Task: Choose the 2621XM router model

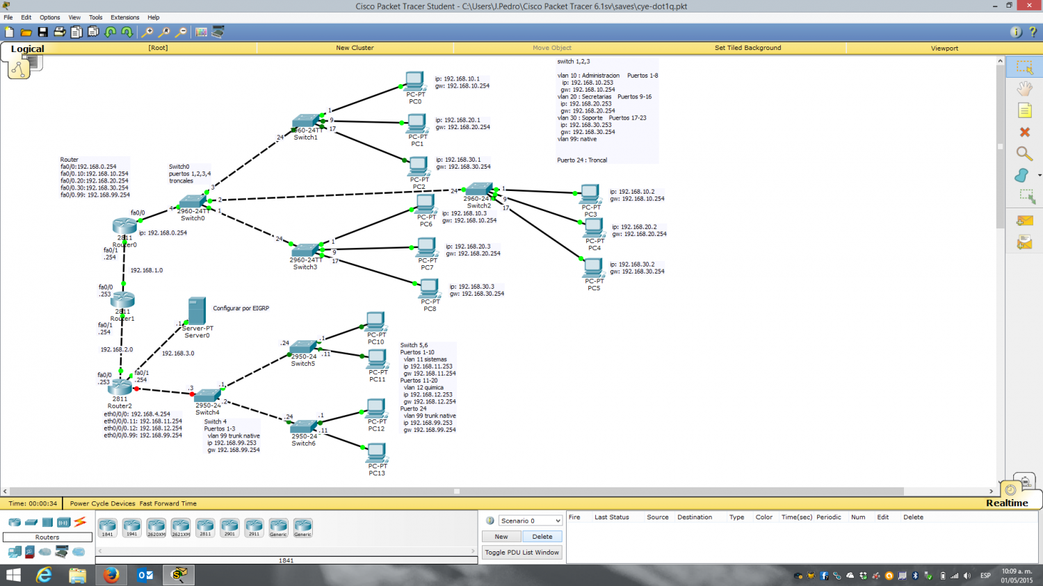Action: [x=181, y=528]
